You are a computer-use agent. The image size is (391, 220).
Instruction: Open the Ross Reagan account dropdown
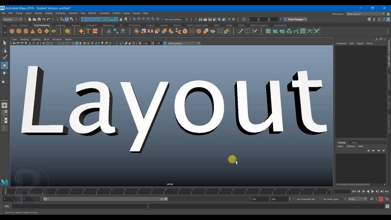(x=295, y=19)
